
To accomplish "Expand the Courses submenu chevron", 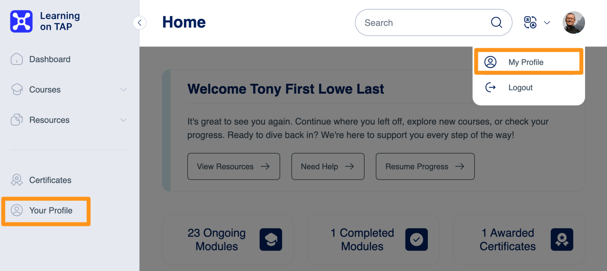I will [123, 89].
